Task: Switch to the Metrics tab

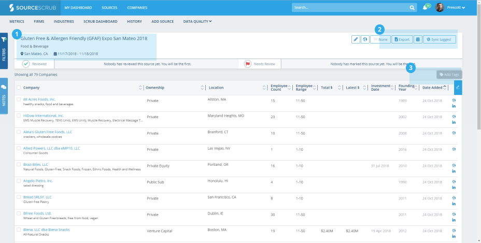Action: coord(17,21)
